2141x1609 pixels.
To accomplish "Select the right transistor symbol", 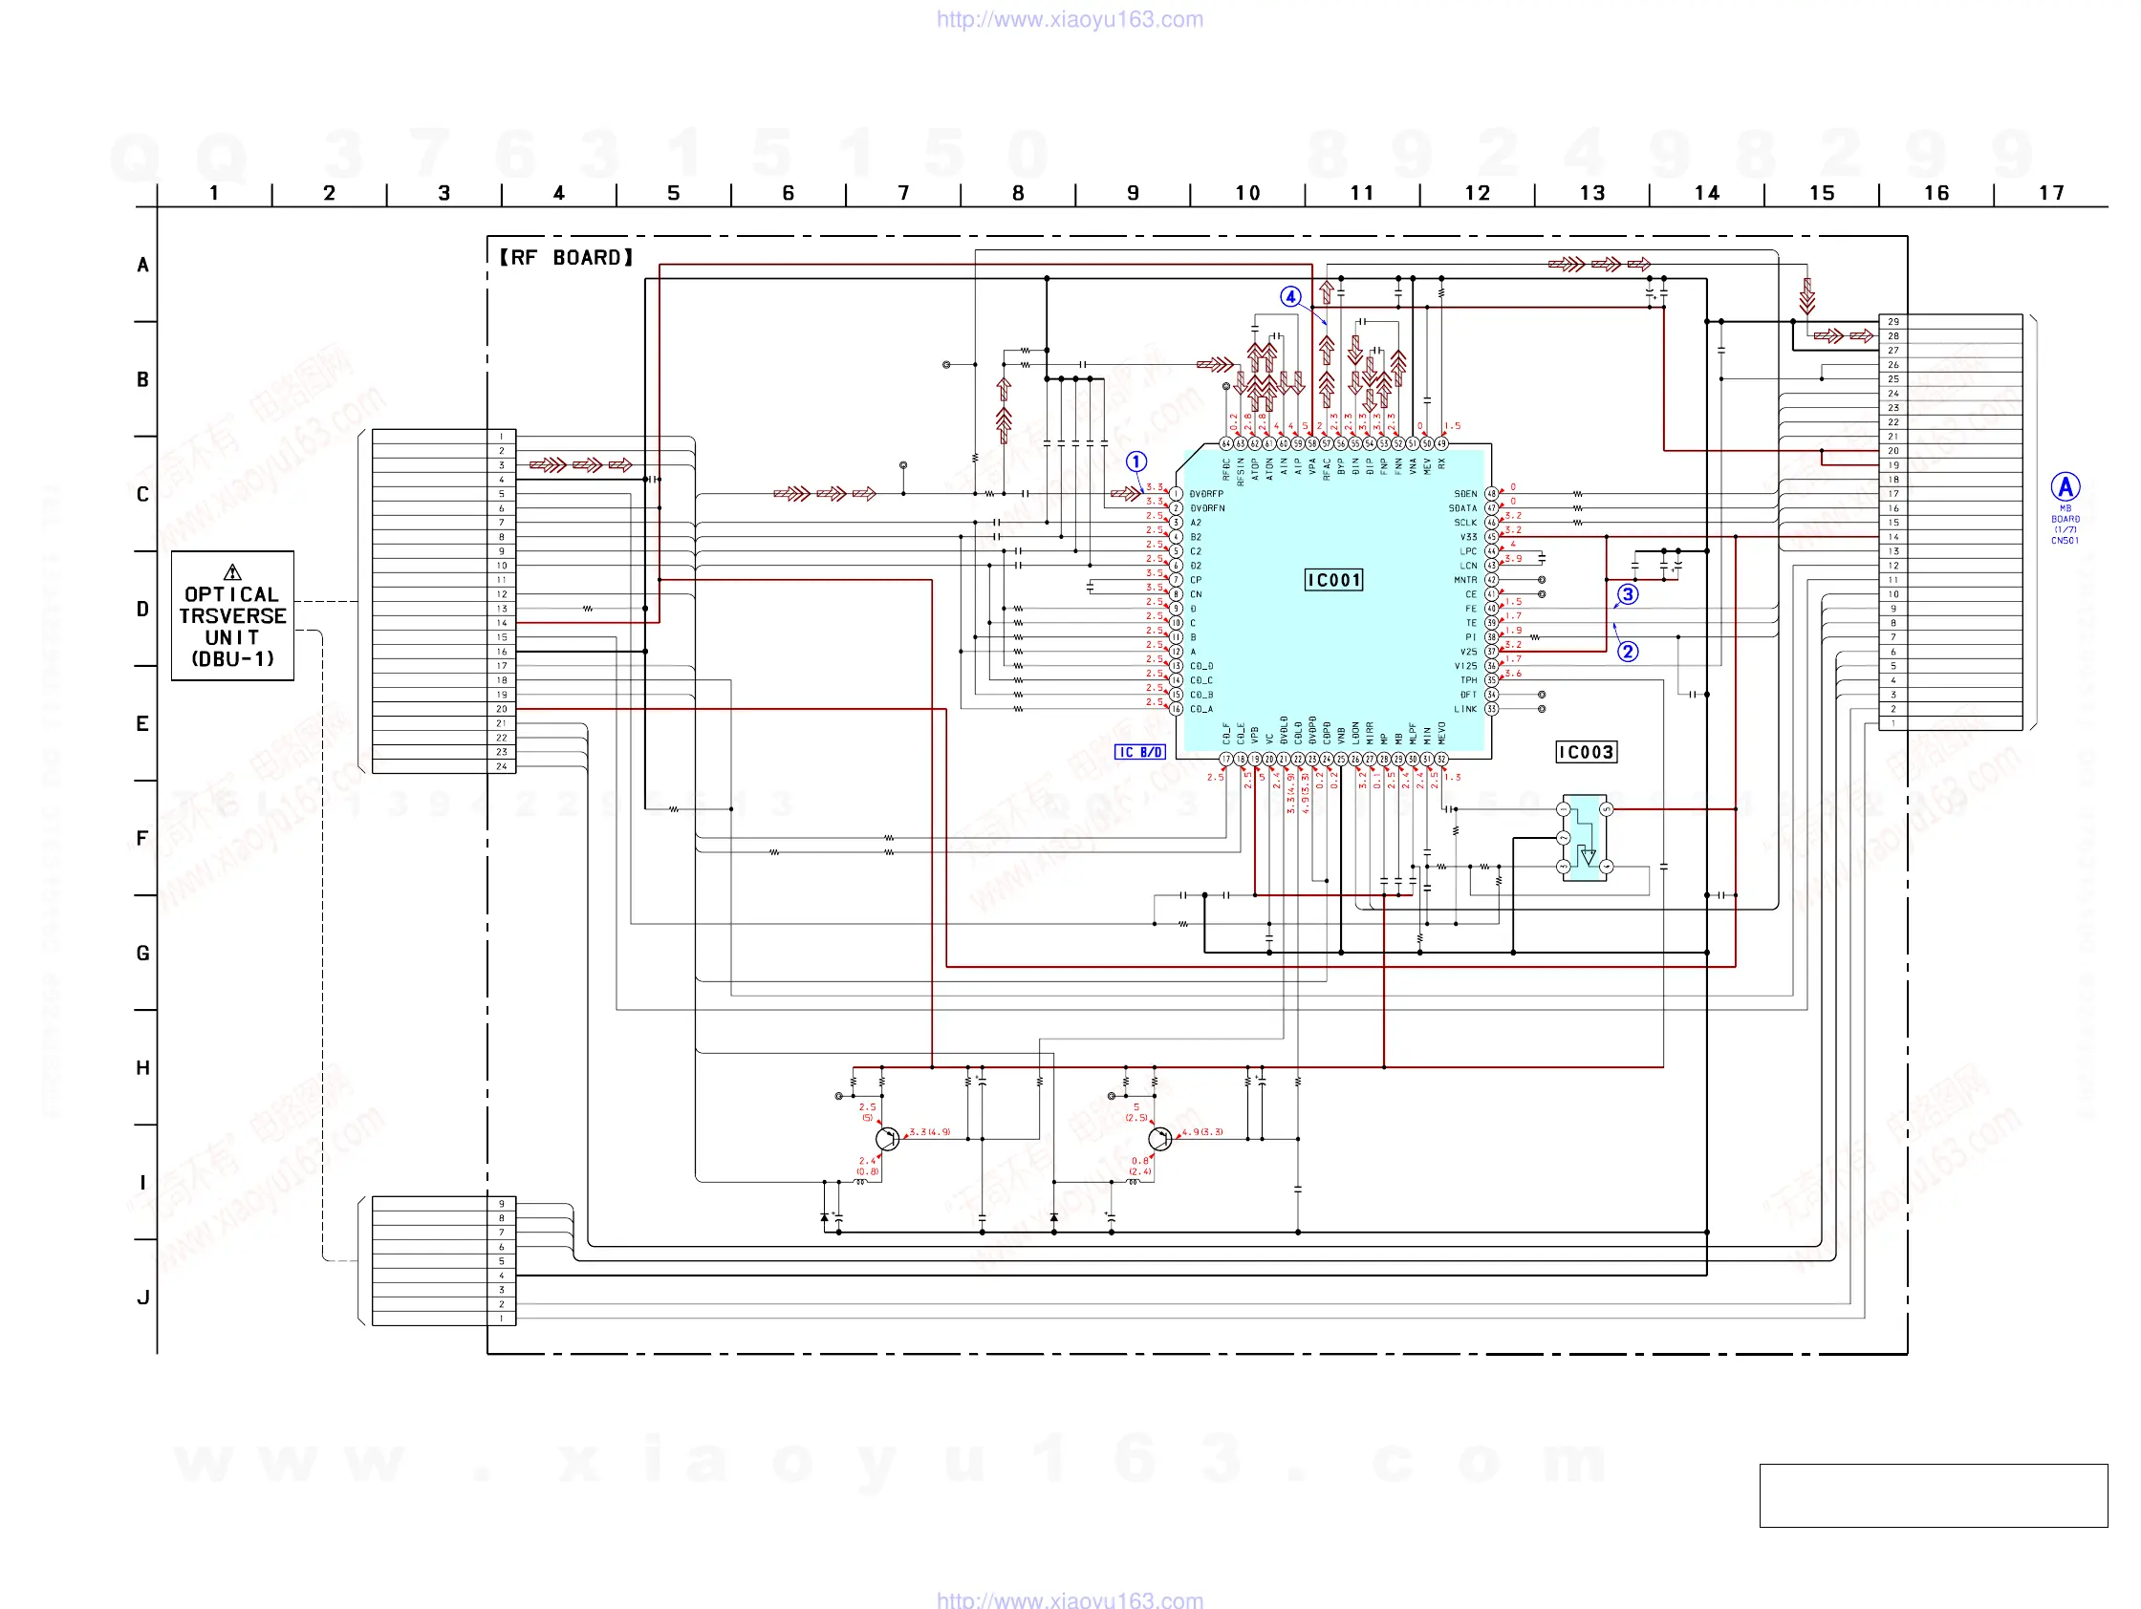I will click(x=1159, y=1139).
